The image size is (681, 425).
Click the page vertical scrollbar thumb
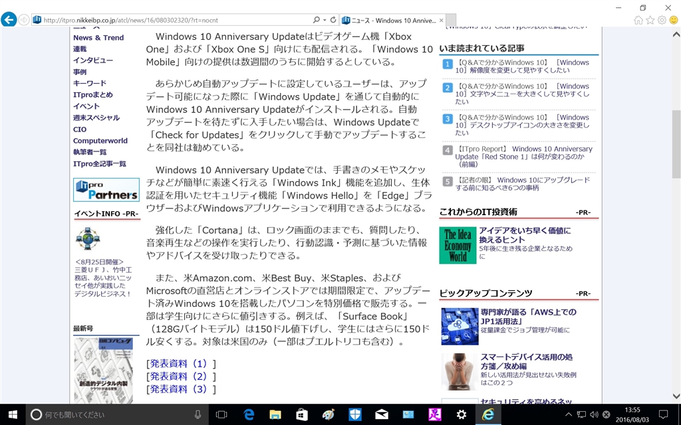676,143
